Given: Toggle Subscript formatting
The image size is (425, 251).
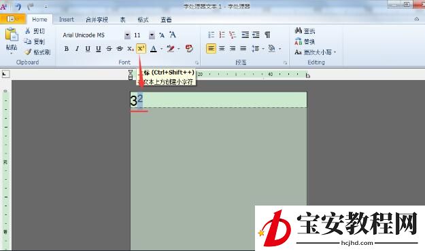Looking at the screenshot, I should tap(131, 49).
